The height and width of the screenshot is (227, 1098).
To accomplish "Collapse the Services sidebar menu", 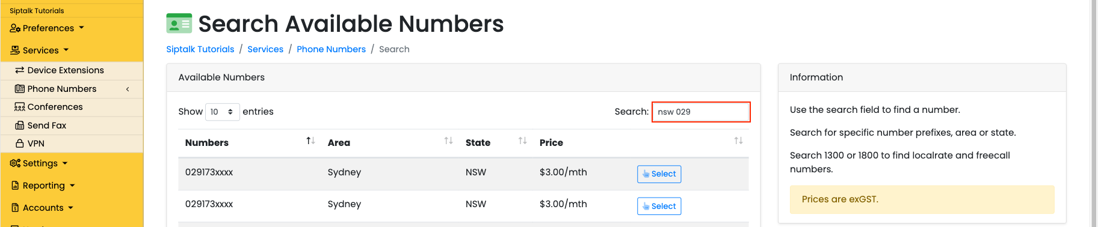I will pos(40,50).
